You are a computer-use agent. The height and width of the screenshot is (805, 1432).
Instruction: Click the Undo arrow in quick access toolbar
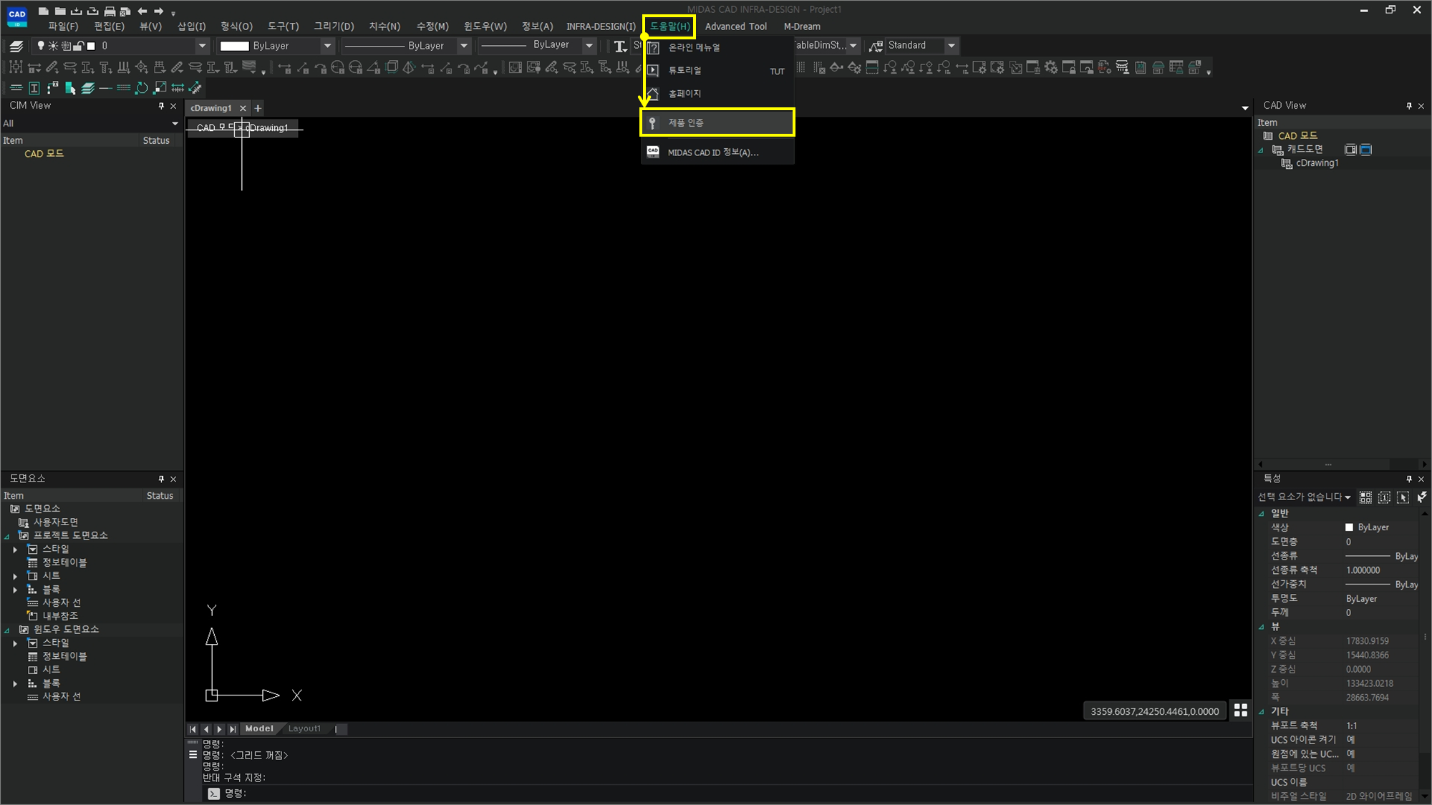[x=142, y=11]
